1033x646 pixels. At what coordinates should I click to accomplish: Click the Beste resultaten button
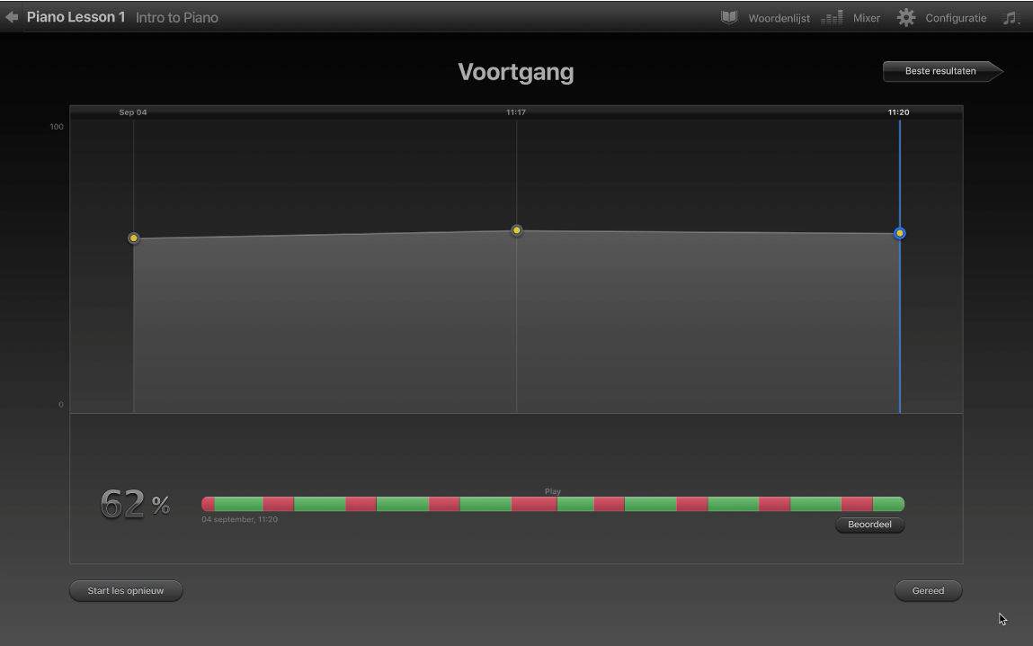[x=942, y=71]
